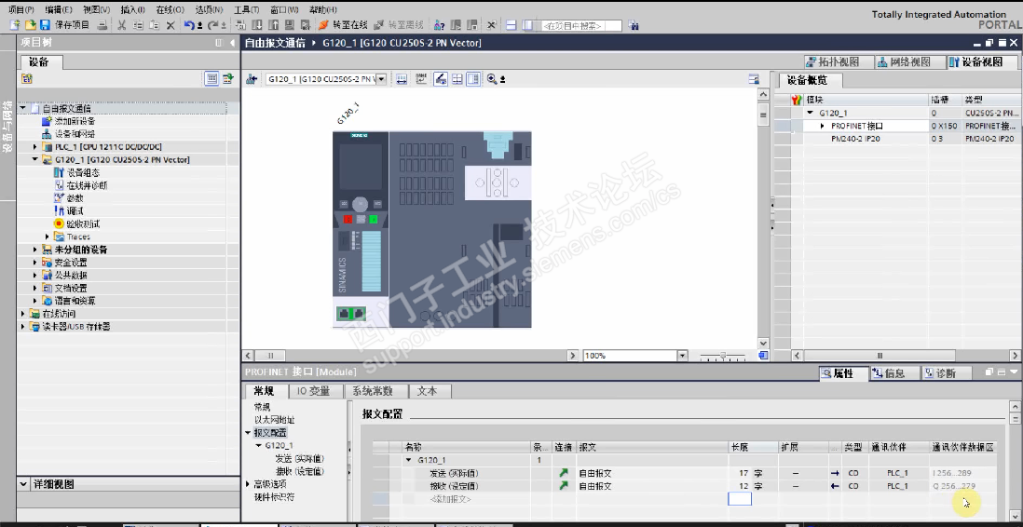Click the go to network view icon
This screenshot has height=527, width=1023.
tap(252, 79)
